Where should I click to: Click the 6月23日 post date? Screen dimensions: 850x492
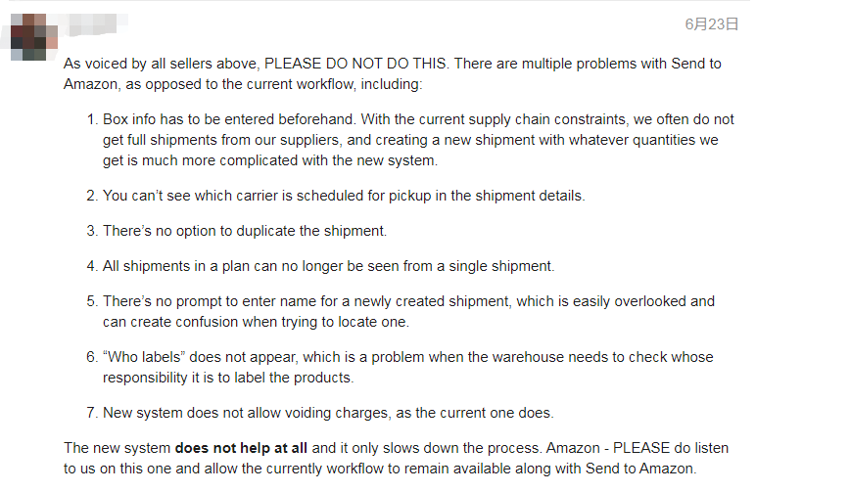(x=711, y=24)
